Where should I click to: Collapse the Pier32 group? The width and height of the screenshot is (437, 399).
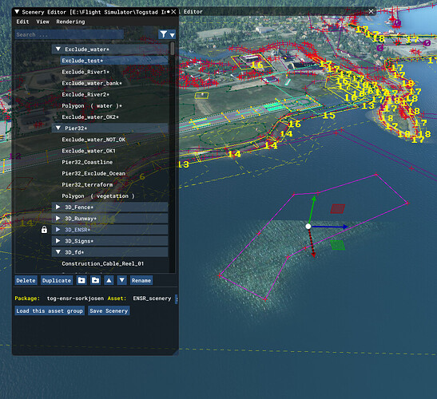[x=58, y=128]
